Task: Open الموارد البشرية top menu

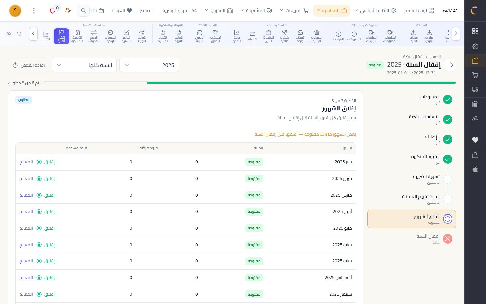Action: [180, 10]
